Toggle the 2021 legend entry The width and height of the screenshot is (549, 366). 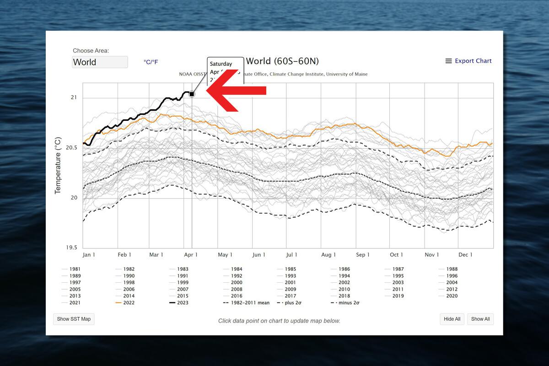[x=75, y=302]
